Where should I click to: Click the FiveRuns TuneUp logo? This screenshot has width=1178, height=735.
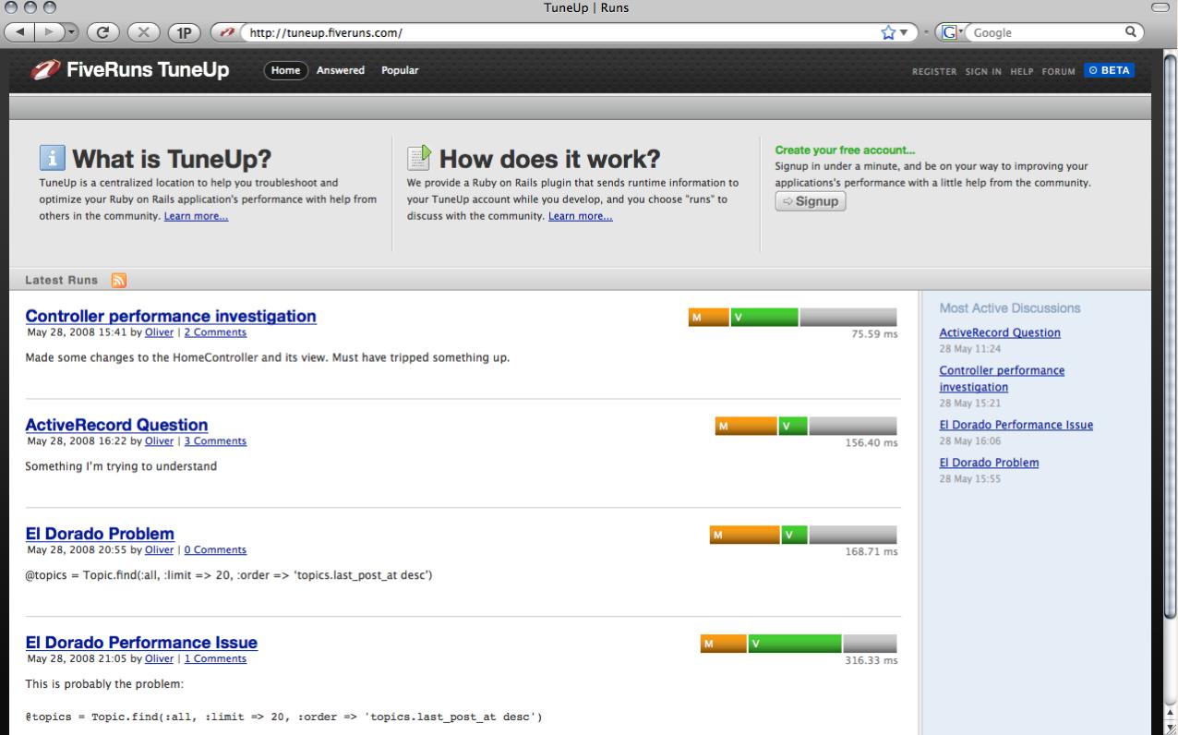coord(130,70)
